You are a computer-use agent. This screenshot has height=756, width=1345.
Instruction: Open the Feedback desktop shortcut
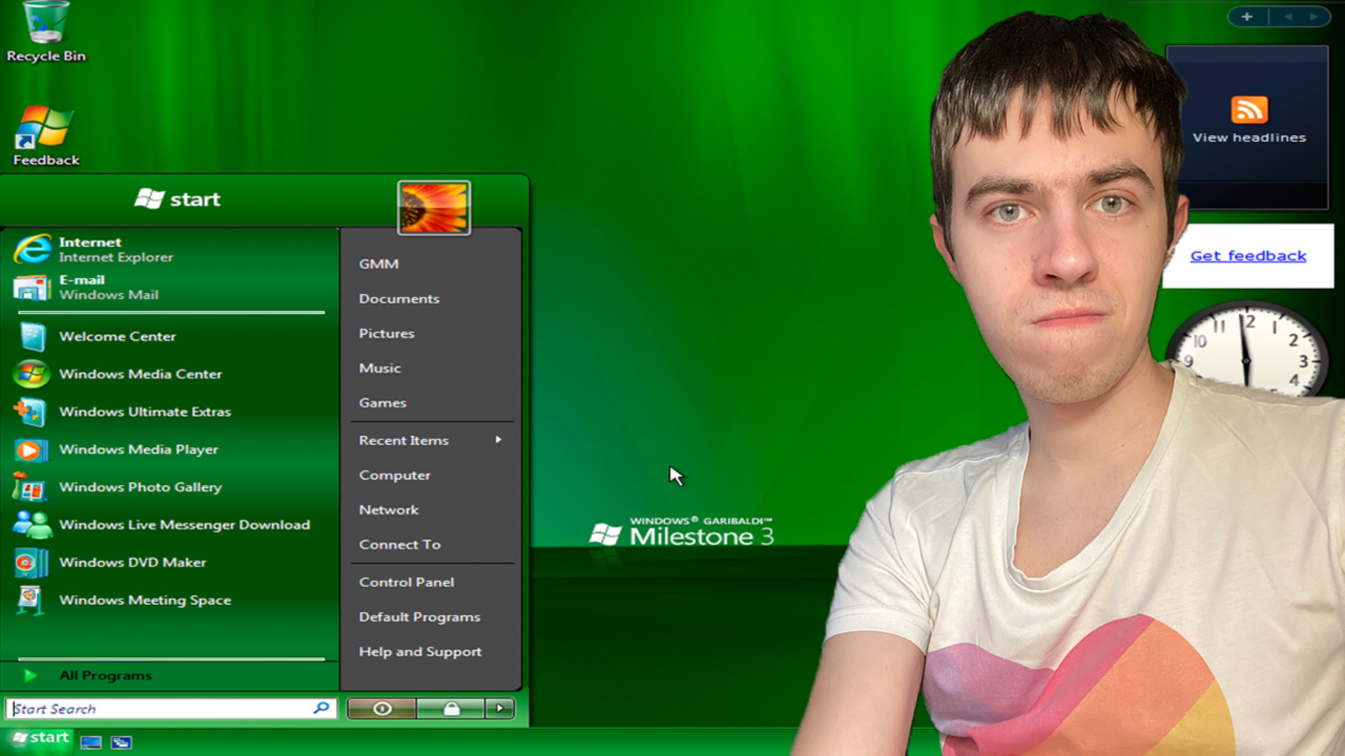pyautogui.click(x=45, y=135)
